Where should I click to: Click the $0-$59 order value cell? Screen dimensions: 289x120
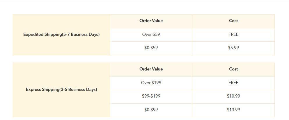(x=151, y=48)
